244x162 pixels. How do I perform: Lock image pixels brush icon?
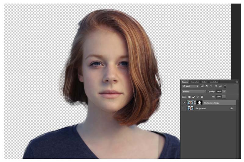[194, 97]
